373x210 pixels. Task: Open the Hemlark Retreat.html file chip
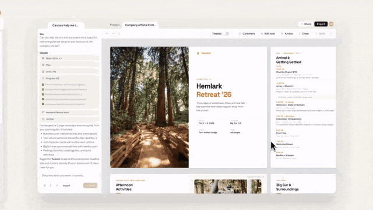pyautogui.click(x=69, y=112)
